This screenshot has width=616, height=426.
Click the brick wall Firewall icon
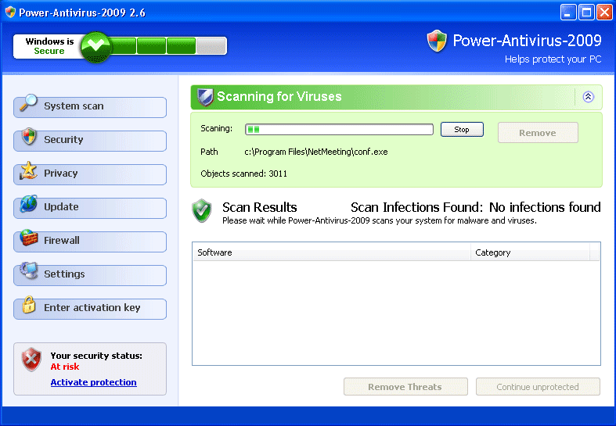coord(29,238)
